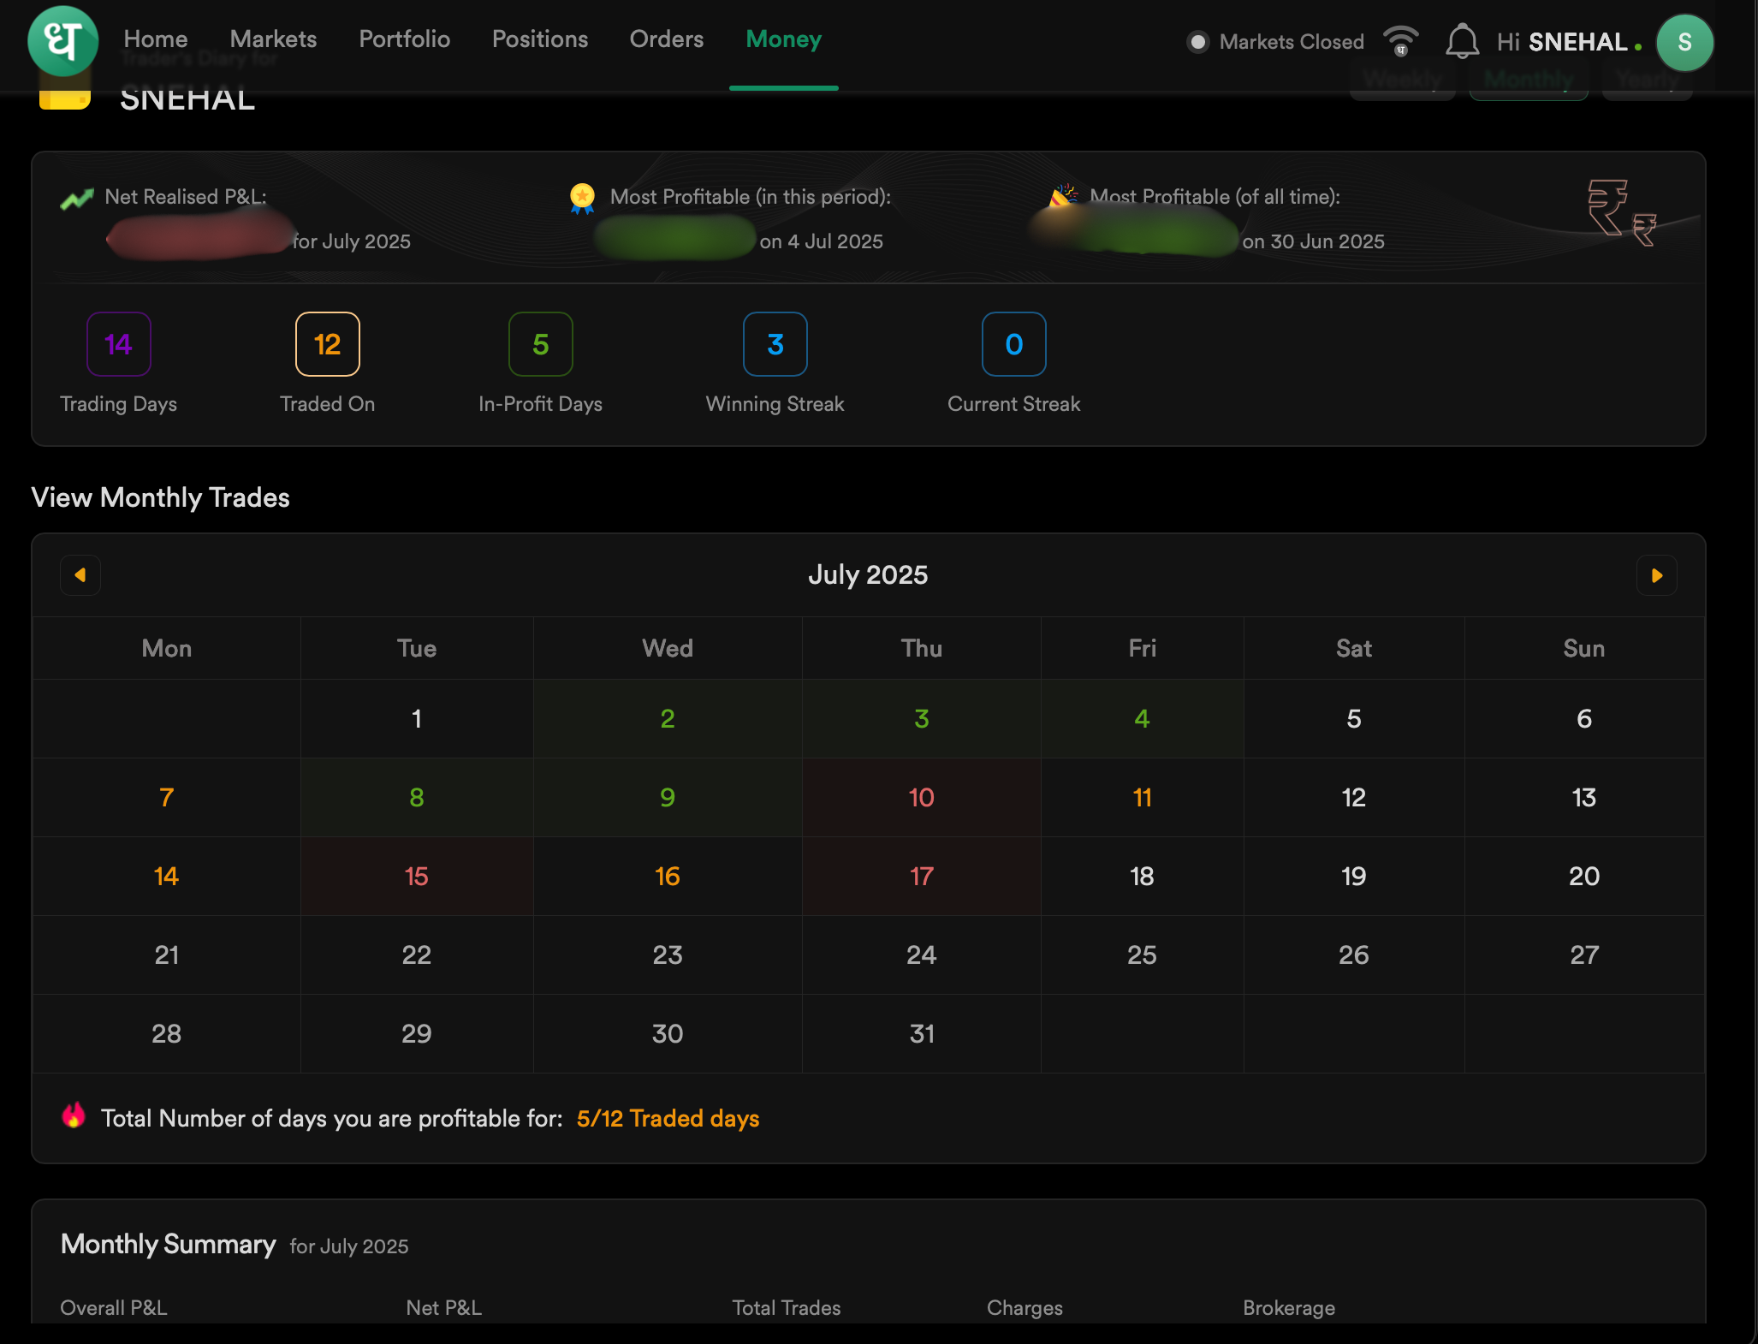Go to next month arrow
This screenshot has height=1344, width=1758.
(1656, 575)
